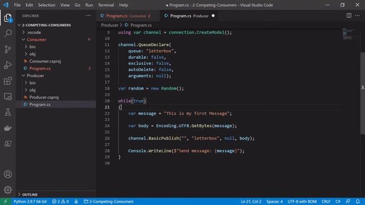Click the flame icon in status bar
The height and width of the screenshot is (205, 365).
click(76, 202)
